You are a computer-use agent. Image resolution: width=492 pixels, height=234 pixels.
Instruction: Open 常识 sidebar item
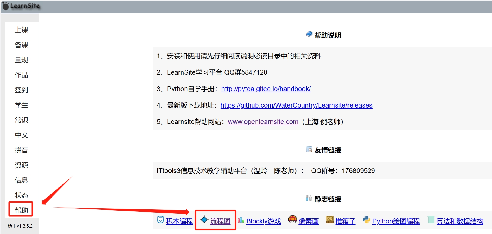click(x=21, y=120)
